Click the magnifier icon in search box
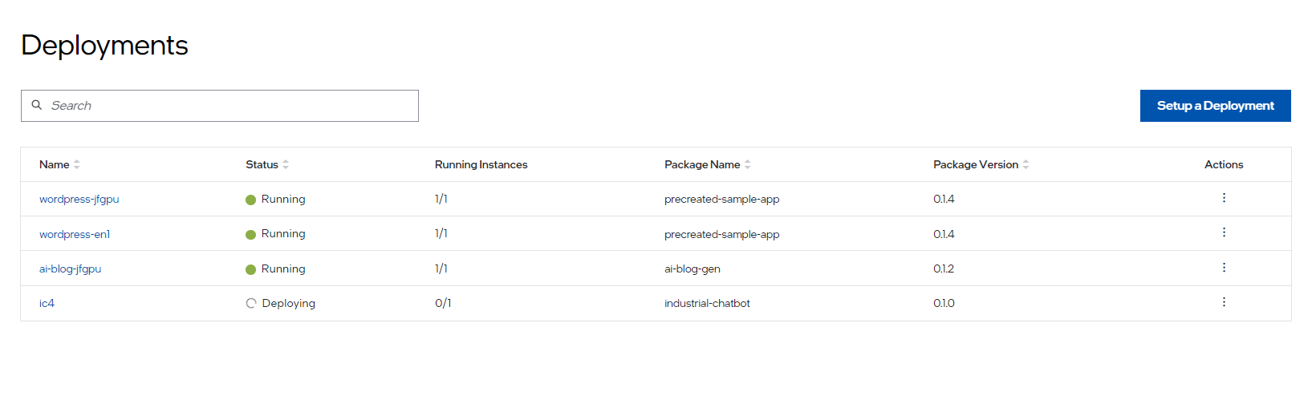The image size is (1312, 416). pos(37,105)
